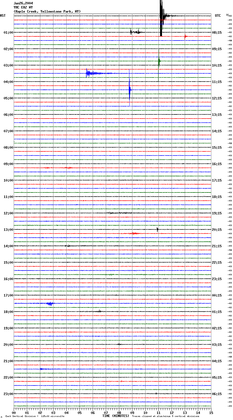The height and width of the screenshot is (420, 233).
Task: Click the x-axis minute tick label "15"
Action: (x=211, y=413)
